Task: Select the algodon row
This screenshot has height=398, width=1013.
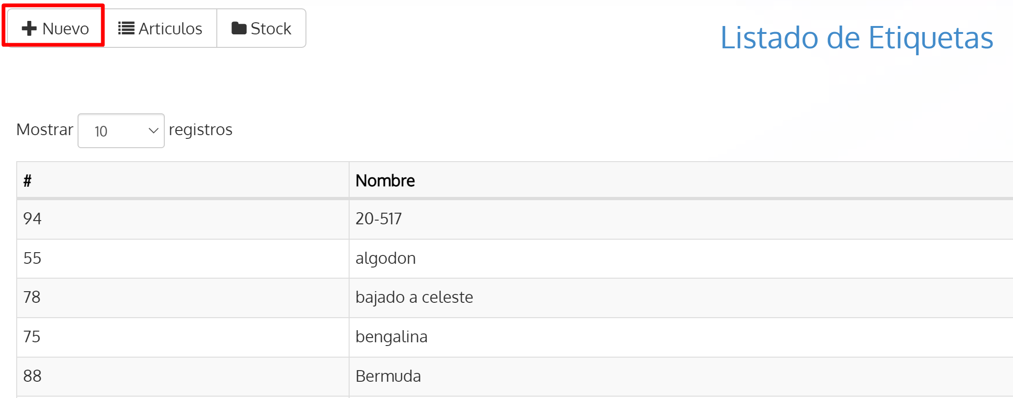Action: click(x=386, y=258)
